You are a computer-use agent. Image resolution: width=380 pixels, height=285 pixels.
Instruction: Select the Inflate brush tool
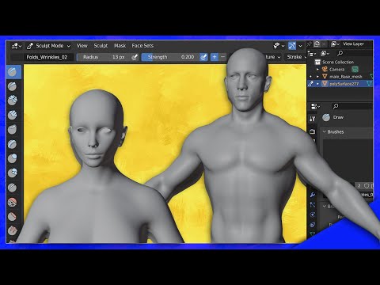pos(13,158)
